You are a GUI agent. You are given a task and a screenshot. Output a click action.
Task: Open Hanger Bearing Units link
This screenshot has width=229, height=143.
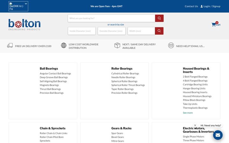[x=194, y=88]
